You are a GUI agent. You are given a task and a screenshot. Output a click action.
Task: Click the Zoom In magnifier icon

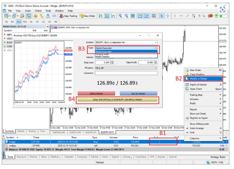pyautogui.click(x=120, y=16)
